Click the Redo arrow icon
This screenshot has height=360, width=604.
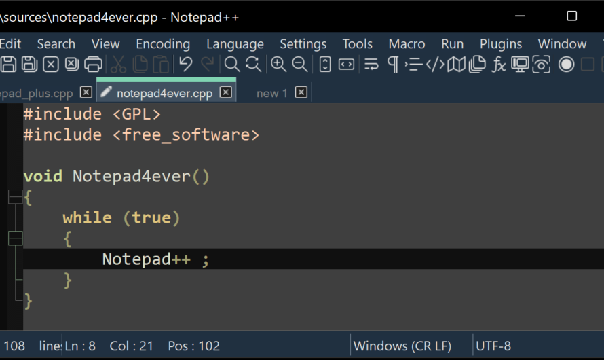pyautogui.click(x=207, y=65)
